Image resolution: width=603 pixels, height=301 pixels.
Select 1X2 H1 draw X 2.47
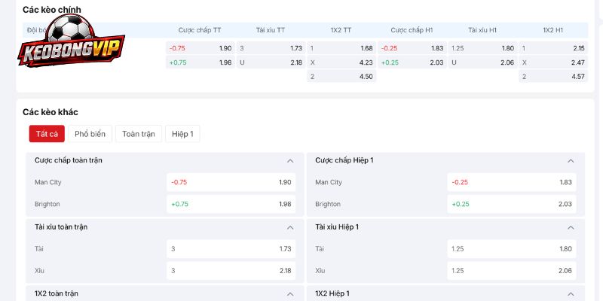tap(553, 62)
